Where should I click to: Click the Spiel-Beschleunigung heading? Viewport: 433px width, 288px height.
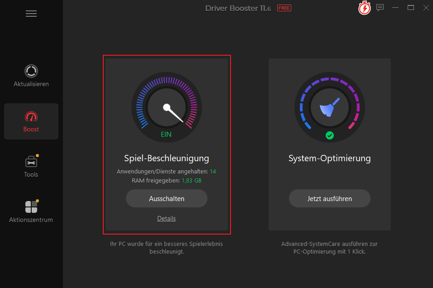coord(167,158)
